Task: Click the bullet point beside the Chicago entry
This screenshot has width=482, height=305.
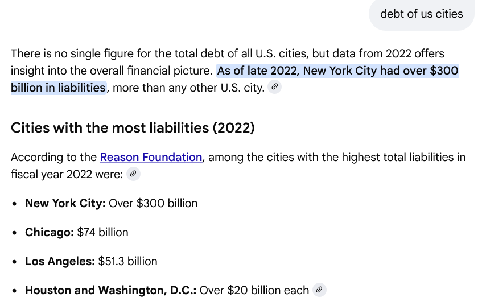Action: [14, 233]
